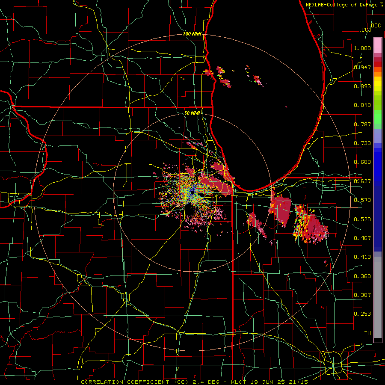Click the 50 NMI range ring label

click(192, 113)
